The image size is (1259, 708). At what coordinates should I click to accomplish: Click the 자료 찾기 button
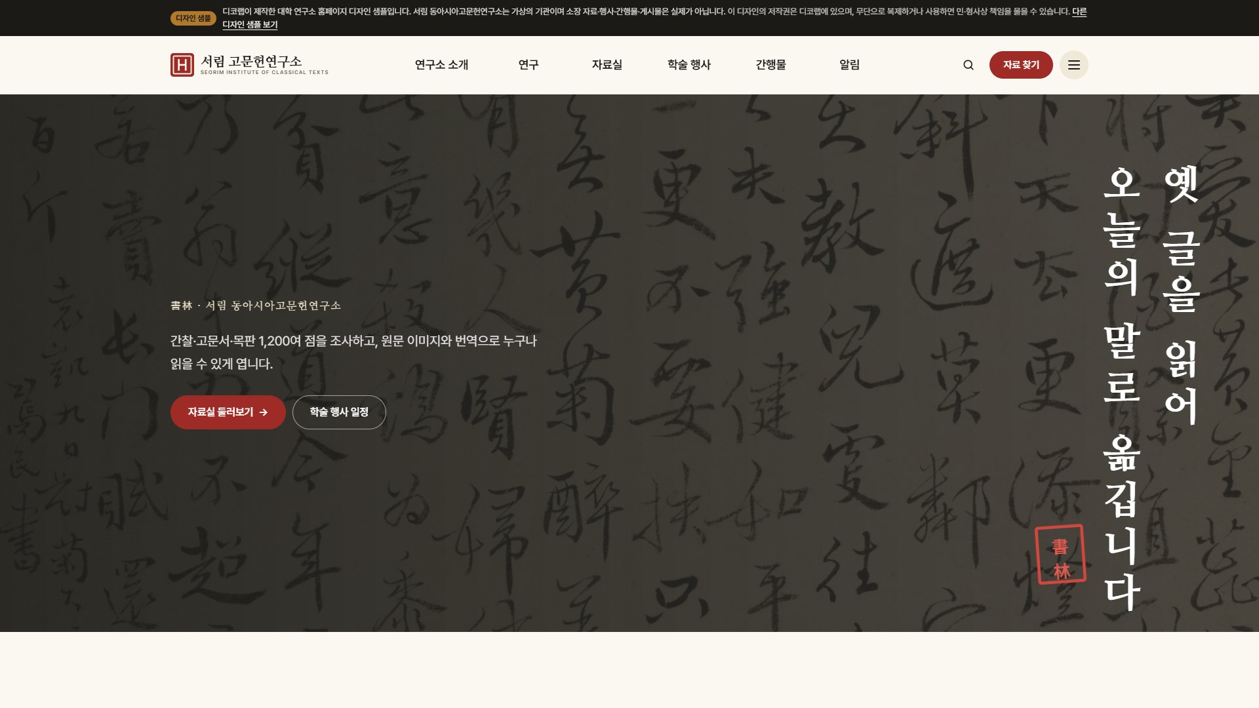pos(1021,65)
